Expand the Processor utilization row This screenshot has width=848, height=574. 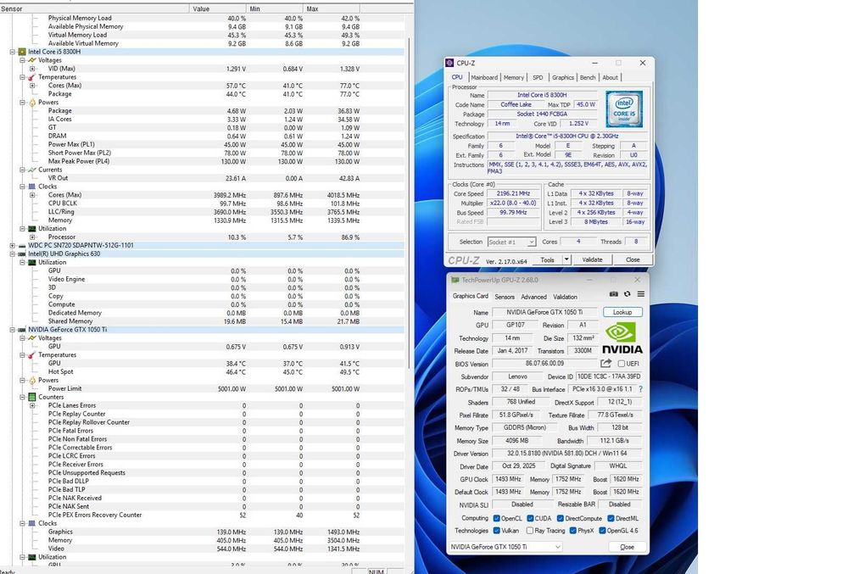[32, 237]
